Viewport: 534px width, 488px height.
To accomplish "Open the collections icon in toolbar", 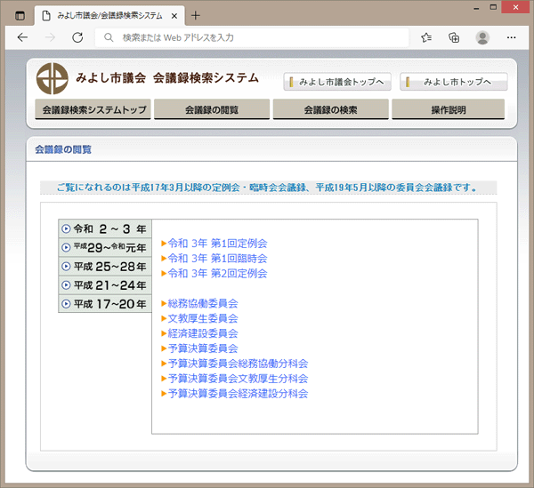I will point(454,37).
